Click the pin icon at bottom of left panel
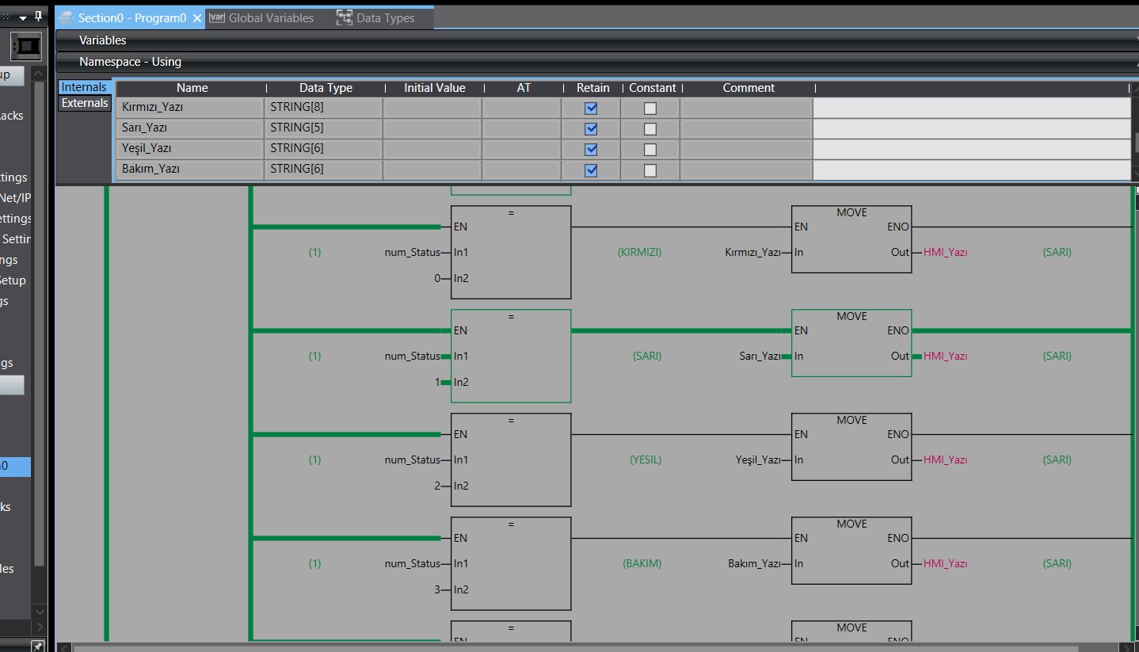1139x652 pixels. point(37,646)
